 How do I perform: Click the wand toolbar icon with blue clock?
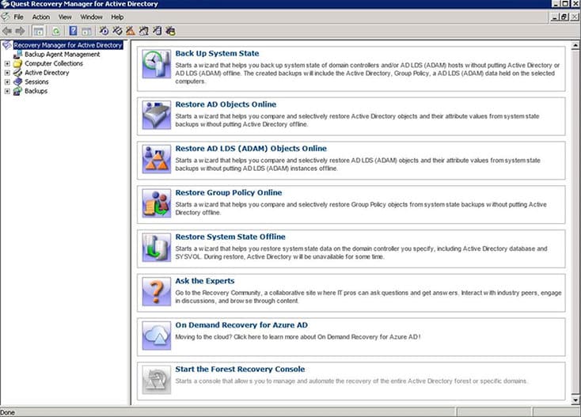click(x=104, y=31)
